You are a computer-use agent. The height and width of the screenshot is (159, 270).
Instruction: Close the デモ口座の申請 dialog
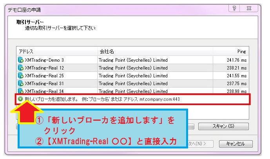pyautogui.click(x=249, y=8)
